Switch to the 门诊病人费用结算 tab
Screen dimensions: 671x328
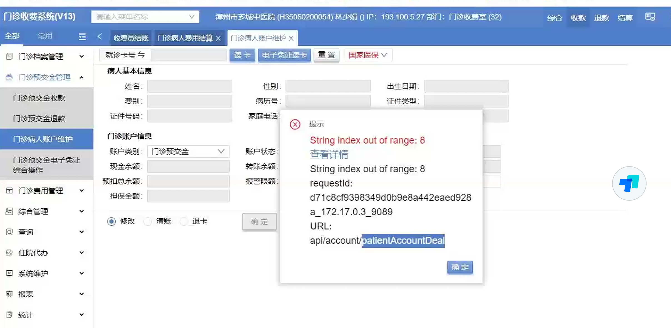(185, 38)
